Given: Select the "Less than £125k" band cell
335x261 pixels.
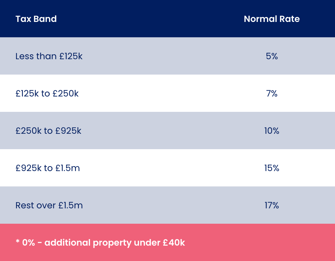Looking at the screenshot, I should 49,56.
